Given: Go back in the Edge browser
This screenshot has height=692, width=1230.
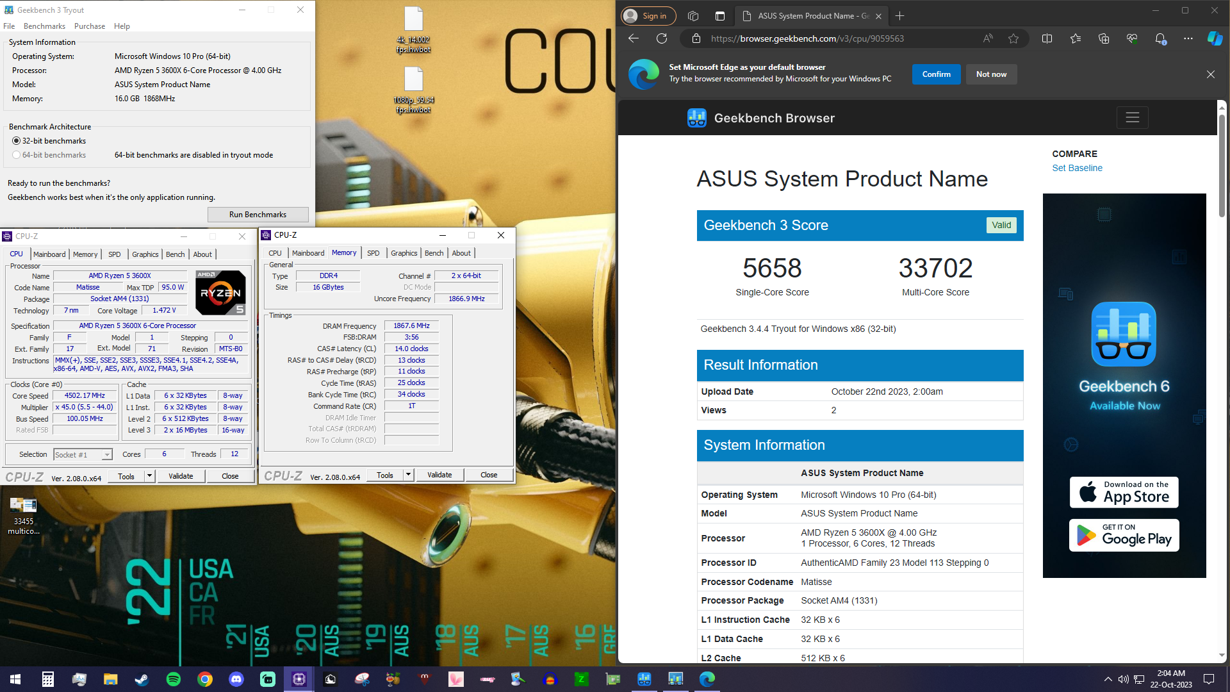Looking at the screenshot, I should click(x=634, y=38).
